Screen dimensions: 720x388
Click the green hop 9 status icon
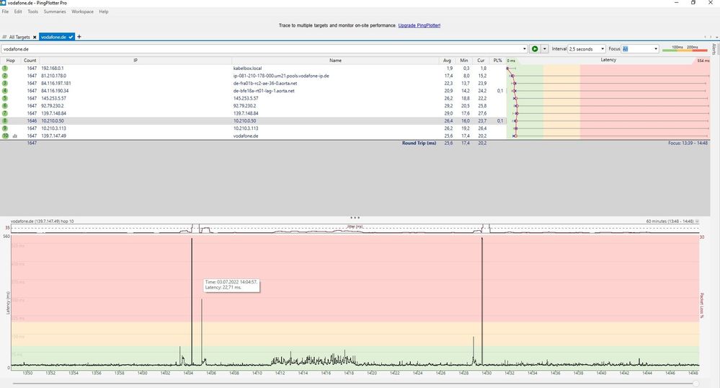click(x=5, y=128)
